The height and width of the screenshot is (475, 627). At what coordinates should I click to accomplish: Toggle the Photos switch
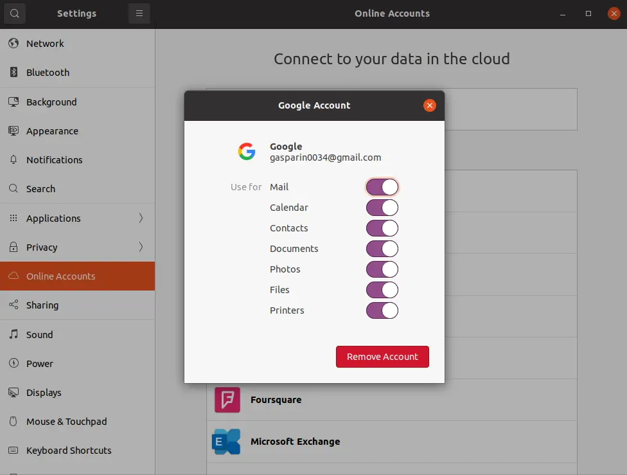382,269
